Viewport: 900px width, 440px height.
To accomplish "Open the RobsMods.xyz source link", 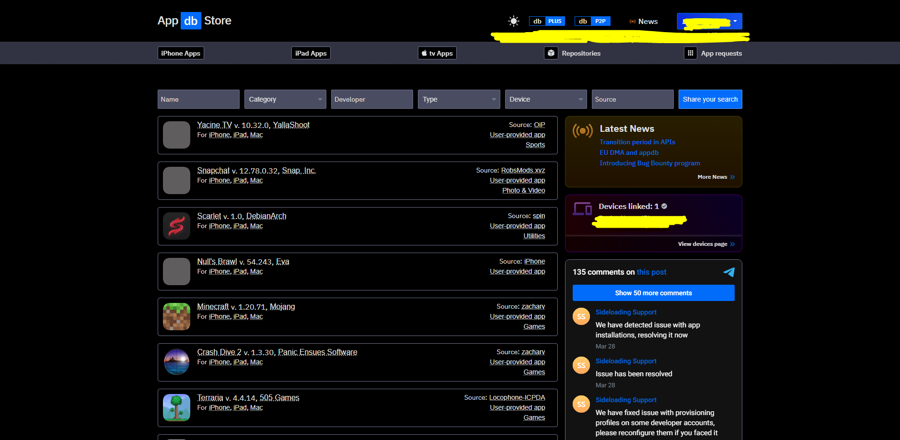I will click(x=523, y=170).
